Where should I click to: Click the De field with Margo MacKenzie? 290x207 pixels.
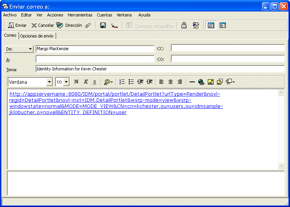point(95,49)
